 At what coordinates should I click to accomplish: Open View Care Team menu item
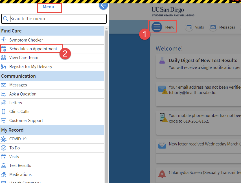pyautogui.click(x=52, y=58)
